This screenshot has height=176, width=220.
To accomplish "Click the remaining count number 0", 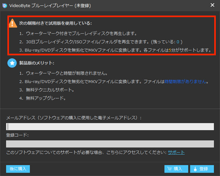I will coord(178,42).
